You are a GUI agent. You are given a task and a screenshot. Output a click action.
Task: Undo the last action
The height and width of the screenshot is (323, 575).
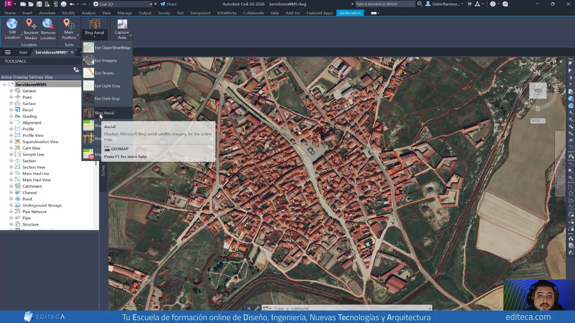tap(72, 4)
